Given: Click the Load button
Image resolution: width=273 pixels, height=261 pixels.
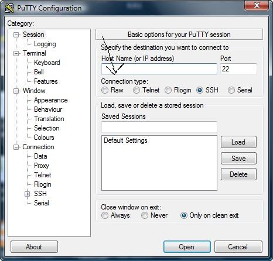Looking at the screenshot, I should point(238,142).
